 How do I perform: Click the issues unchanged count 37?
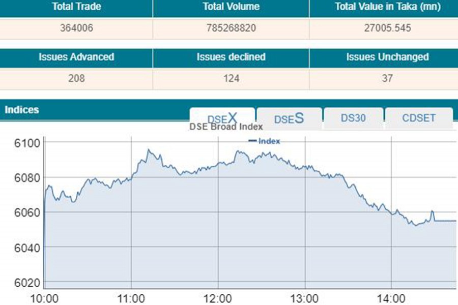(x=387, y=78)
